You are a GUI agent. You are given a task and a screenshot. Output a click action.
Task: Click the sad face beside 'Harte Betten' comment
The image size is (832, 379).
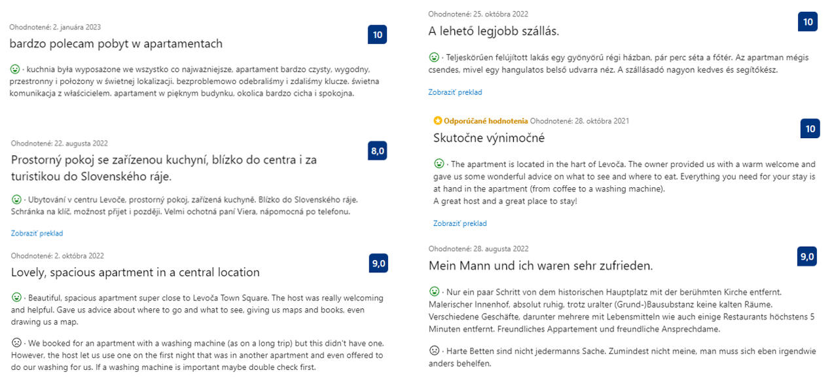[434, 350]
